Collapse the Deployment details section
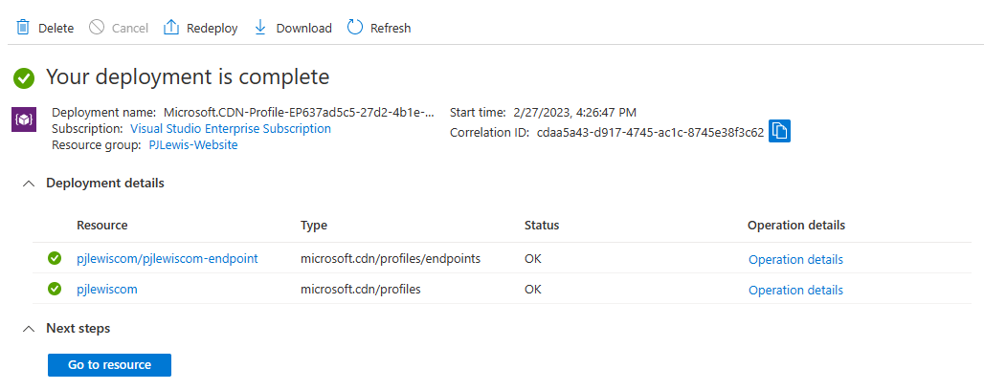984x390 pixels. point(29,184)
